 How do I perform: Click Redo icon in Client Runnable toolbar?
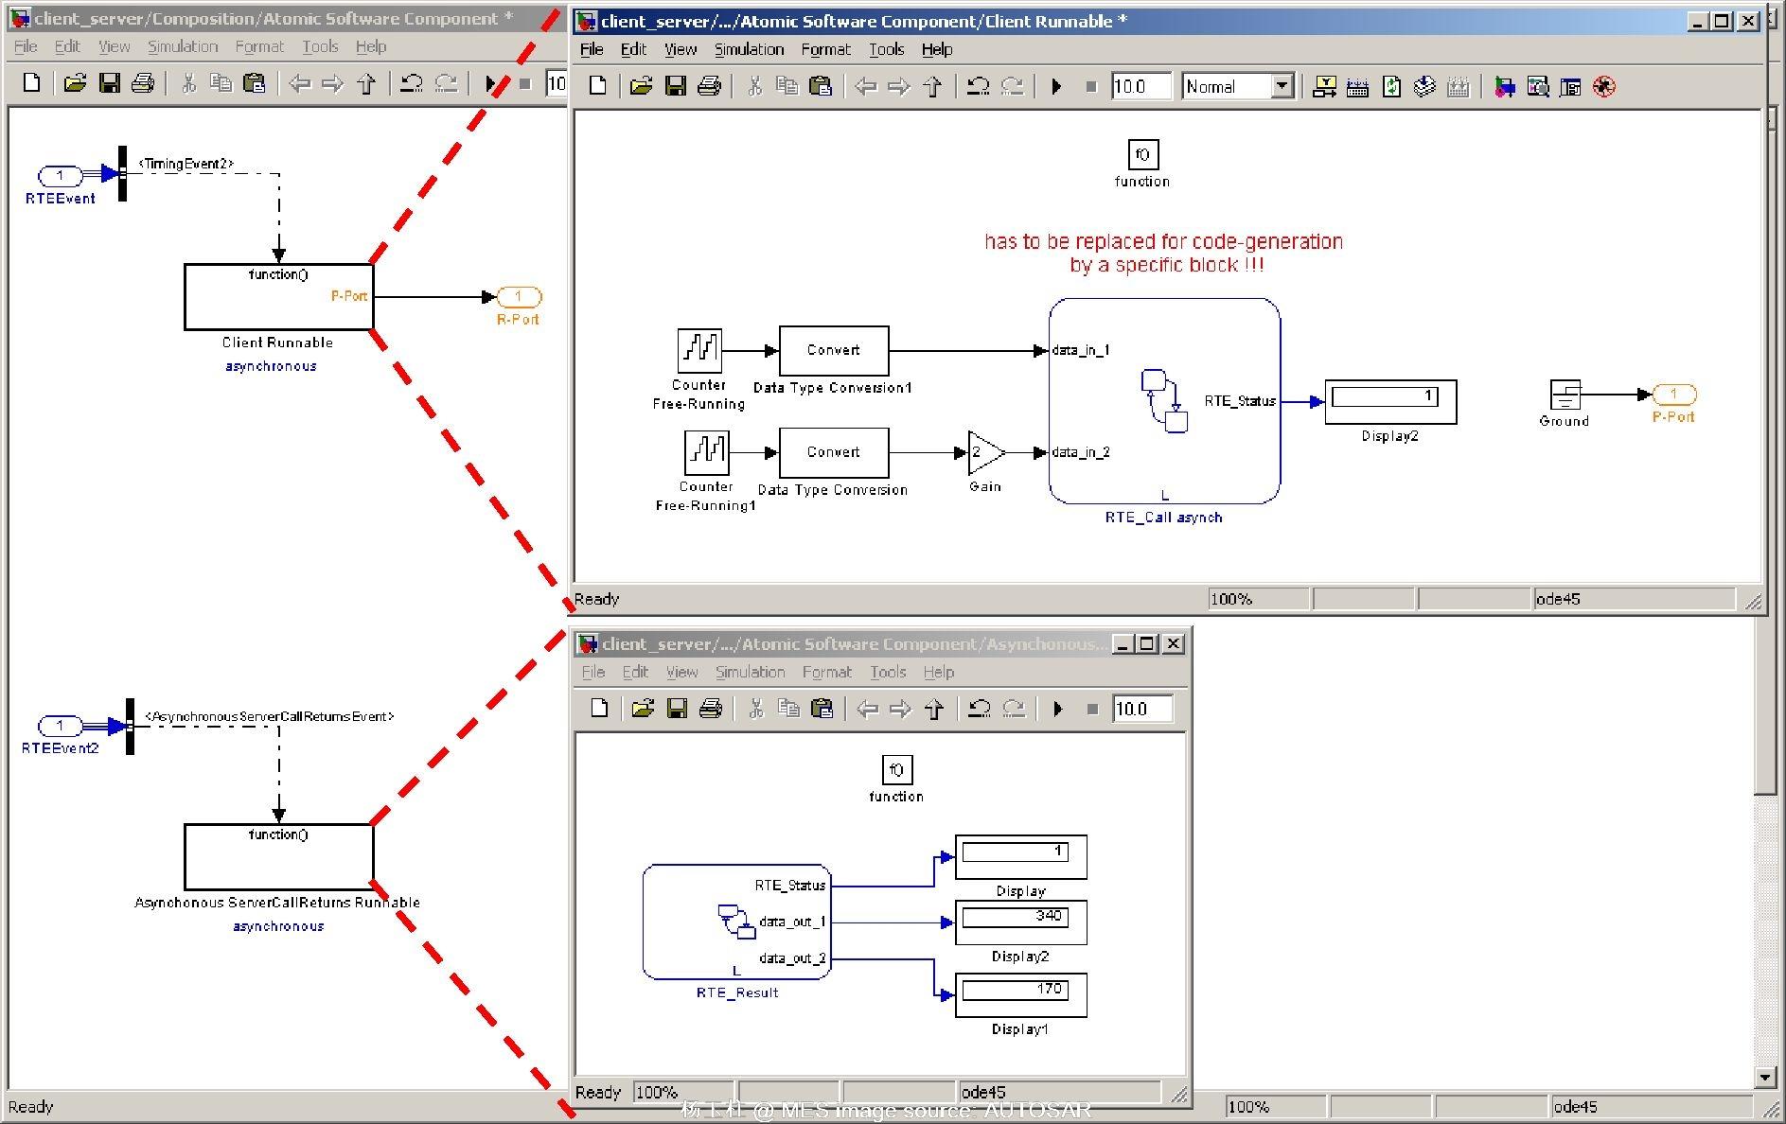tap(1012, 86)
